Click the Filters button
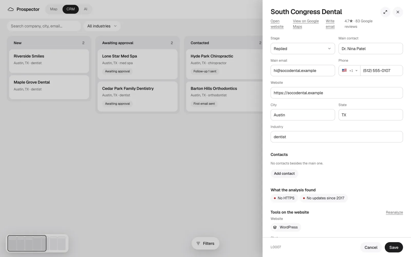411x257 pixels. pos(205,243)
